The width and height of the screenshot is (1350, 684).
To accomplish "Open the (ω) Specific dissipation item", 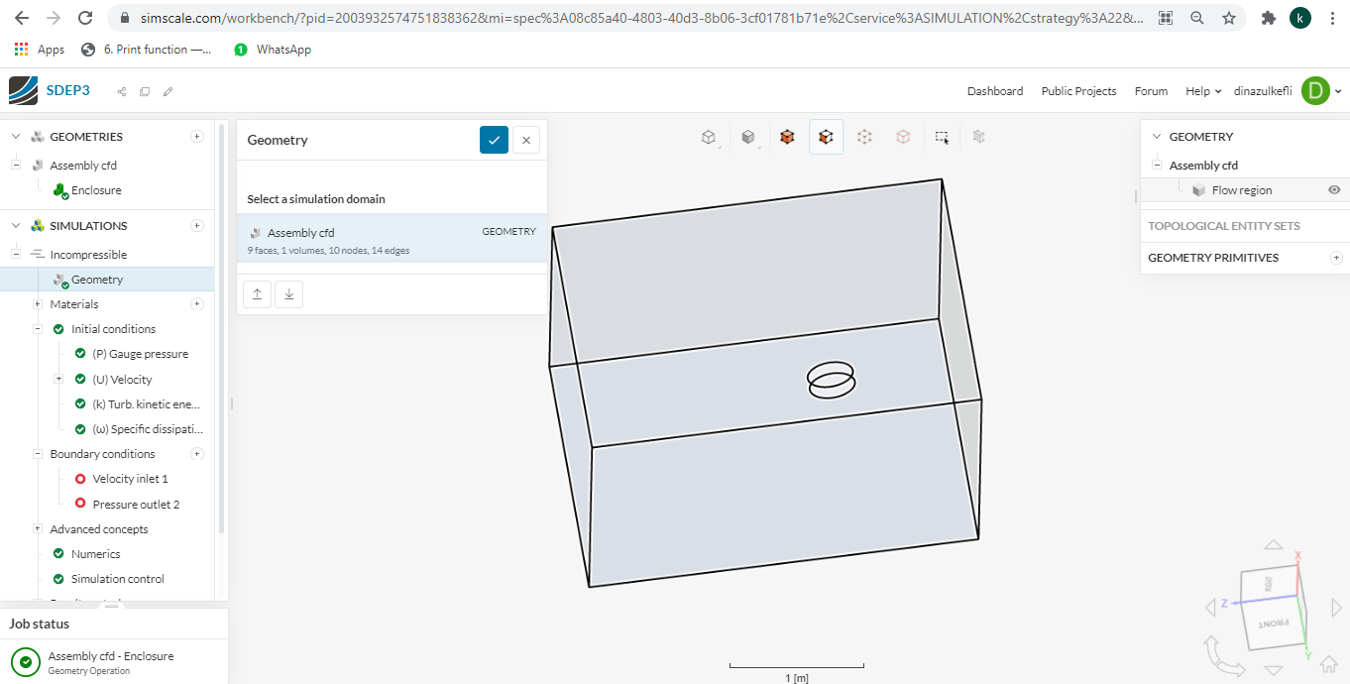I will point(147,429).
